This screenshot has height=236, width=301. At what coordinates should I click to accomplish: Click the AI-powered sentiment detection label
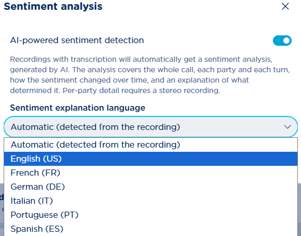coord(77,41)
